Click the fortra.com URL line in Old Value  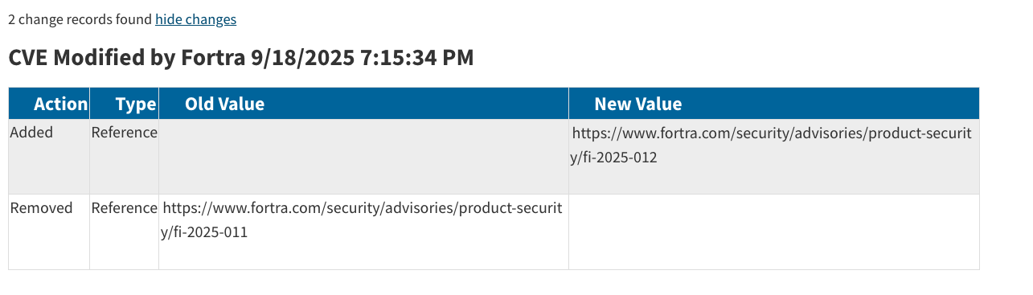click(363, 208)
